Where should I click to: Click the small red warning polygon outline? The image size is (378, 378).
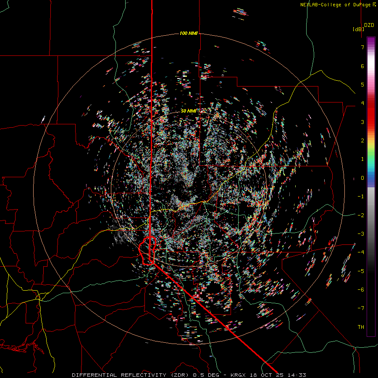click(147, 251)
